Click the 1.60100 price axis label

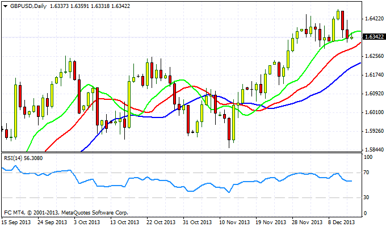point(375,112)
